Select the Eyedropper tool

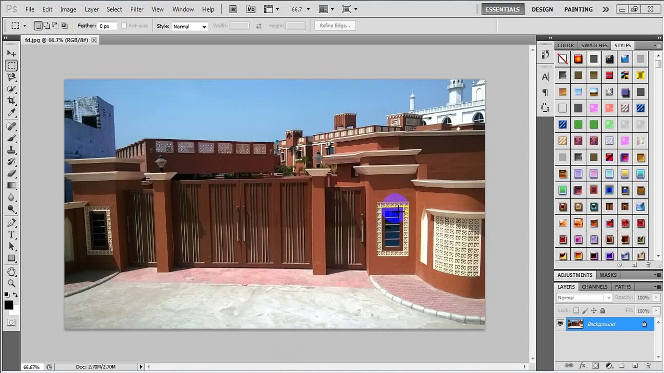11,113
